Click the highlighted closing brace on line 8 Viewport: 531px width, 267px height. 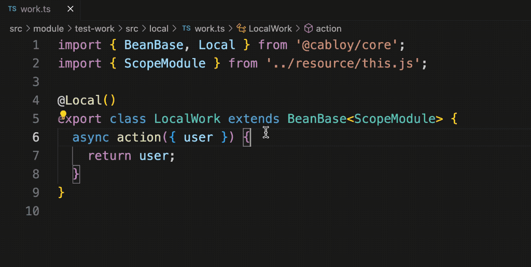pos(76,174)
